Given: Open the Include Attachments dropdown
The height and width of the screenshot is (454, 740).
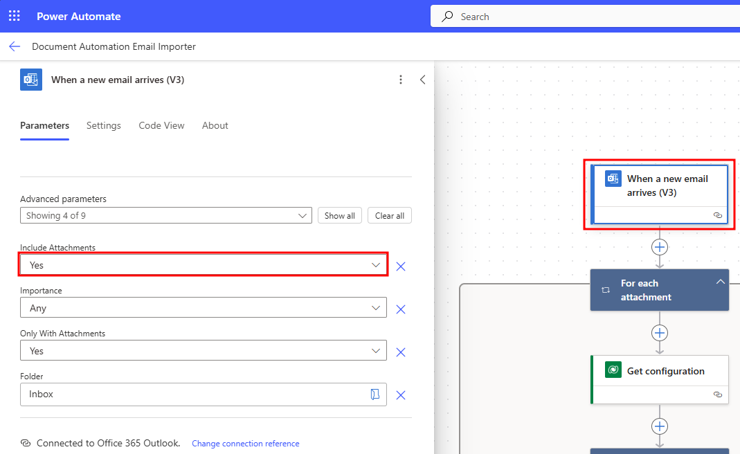Looking at the screenshot, I should click(376, 265).
